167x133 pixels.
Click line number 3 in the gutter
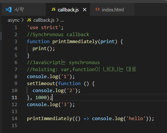(16, 42)
